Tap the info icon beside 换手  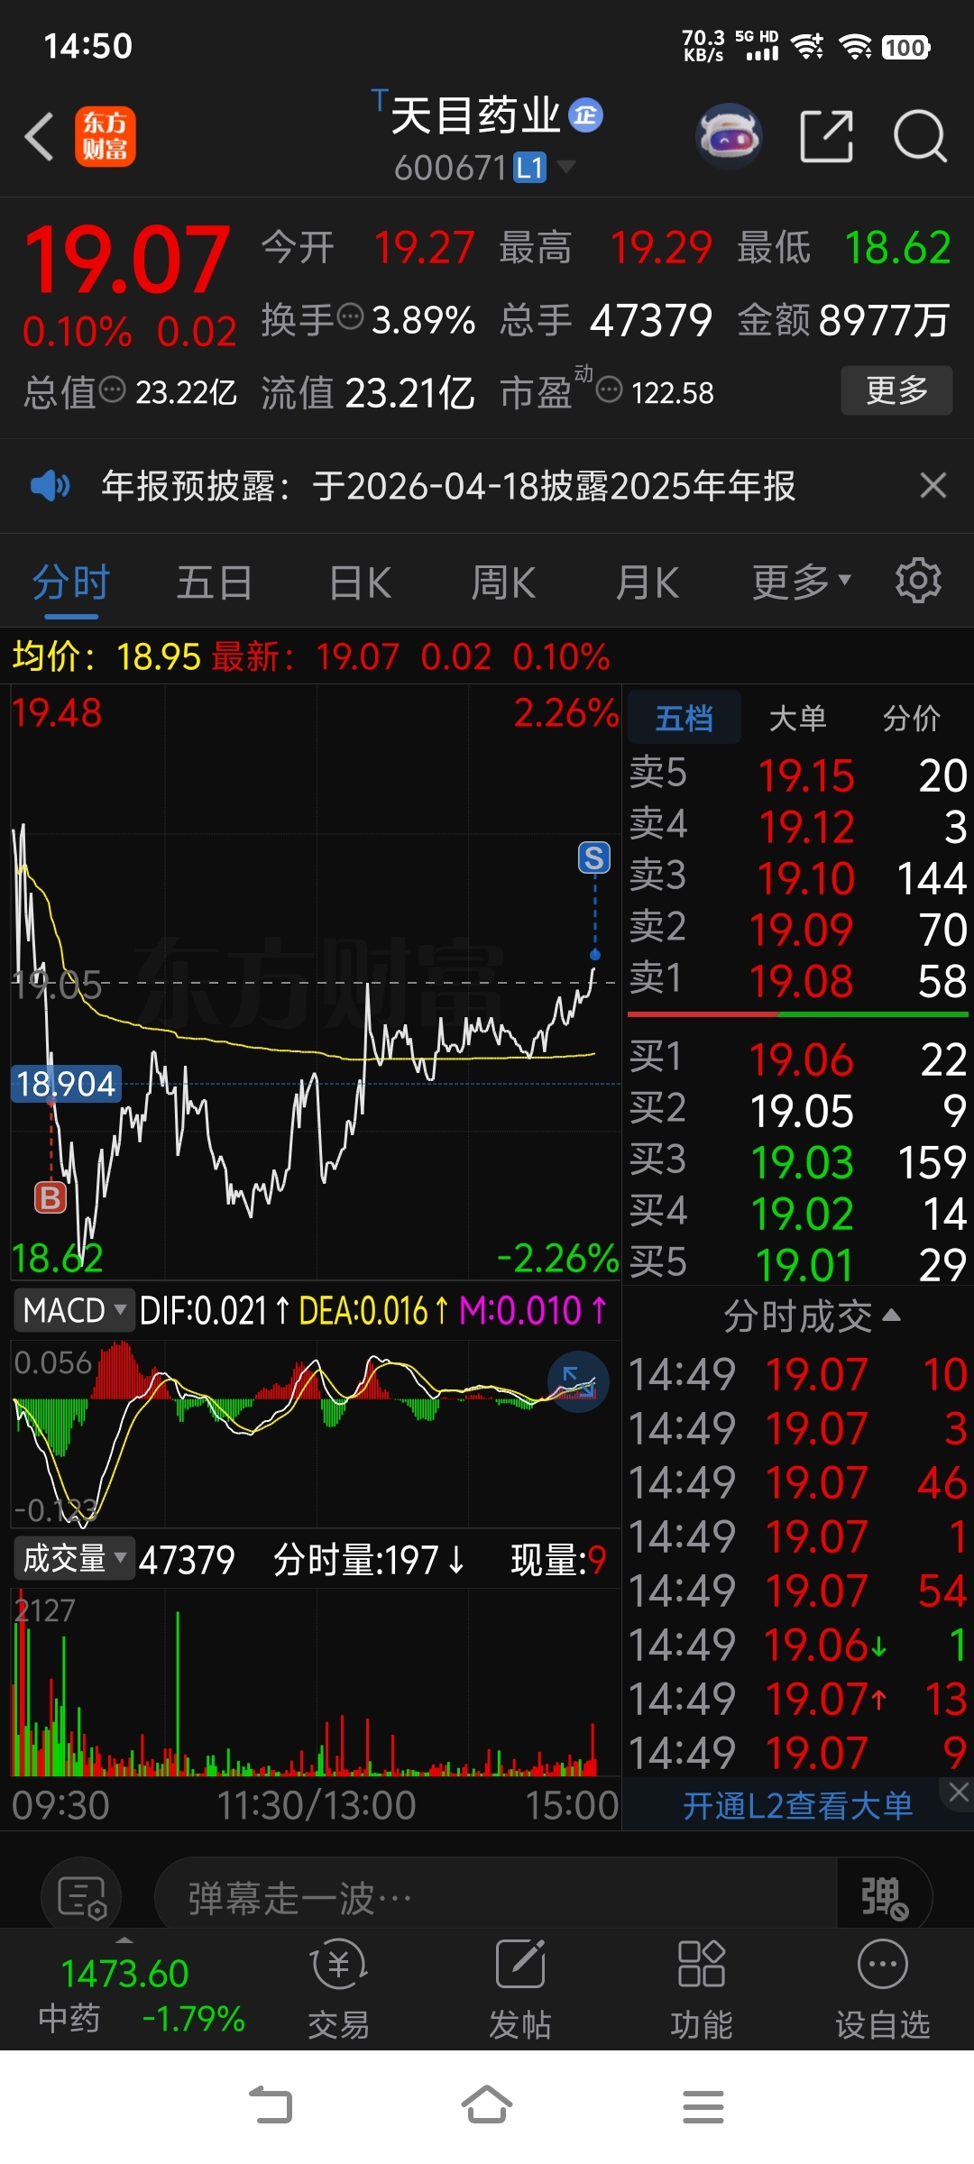[350, 317]
